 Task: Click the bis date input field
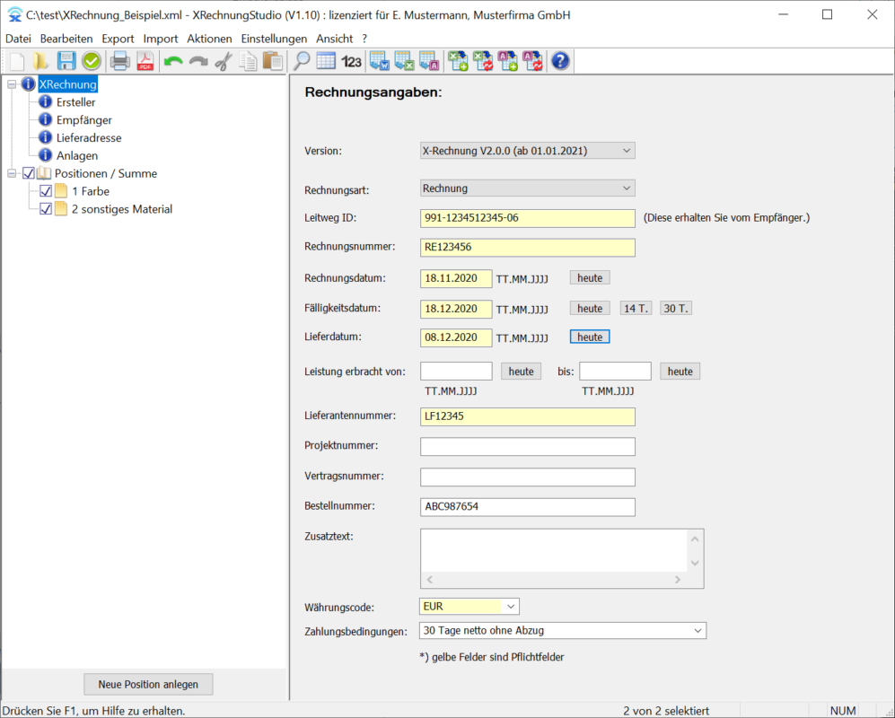point(615,371)
